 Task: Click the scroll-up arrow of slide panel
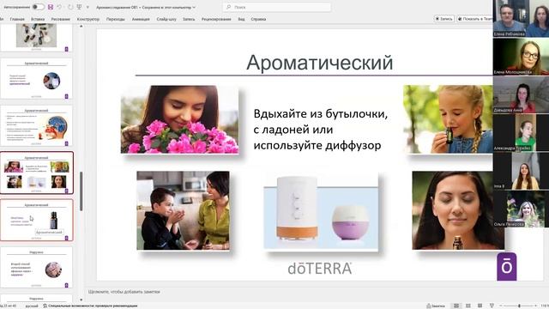click(81, 27)
